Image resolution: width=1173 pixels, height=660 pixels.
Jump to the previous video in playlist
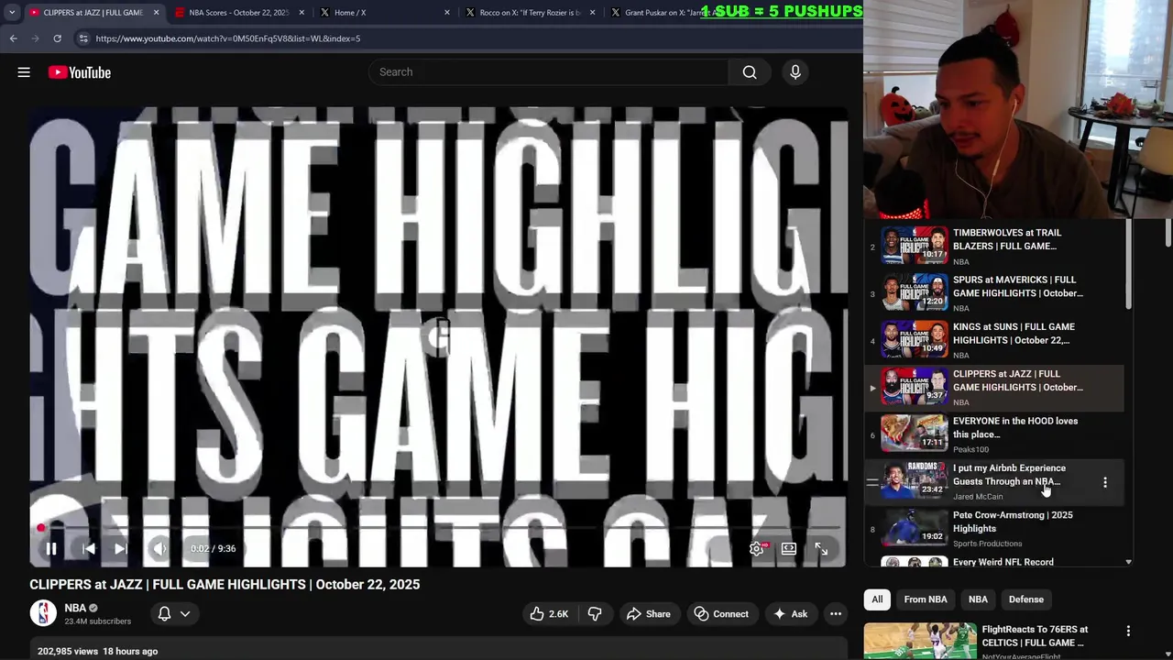click(x=89, y=549)
